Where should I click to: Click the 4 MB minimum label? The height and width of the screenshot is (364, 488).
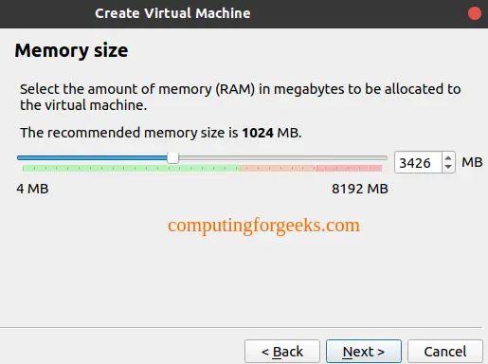pos(32,189)
